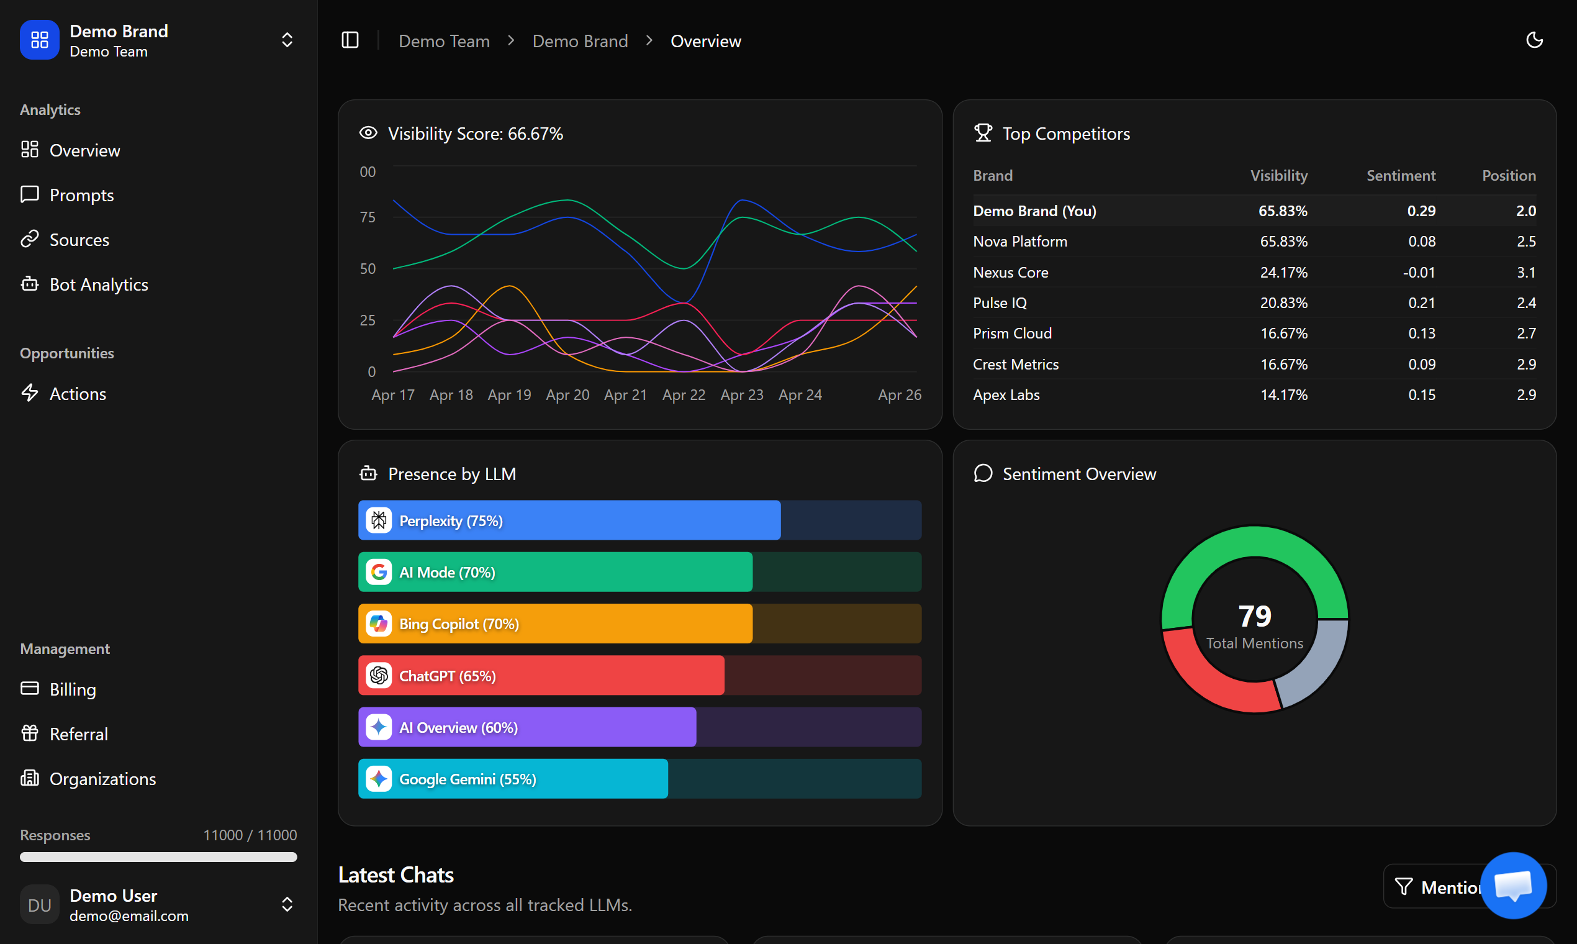
Task: Click the Bing Copilot logo icon
Action: click(379, 624)
